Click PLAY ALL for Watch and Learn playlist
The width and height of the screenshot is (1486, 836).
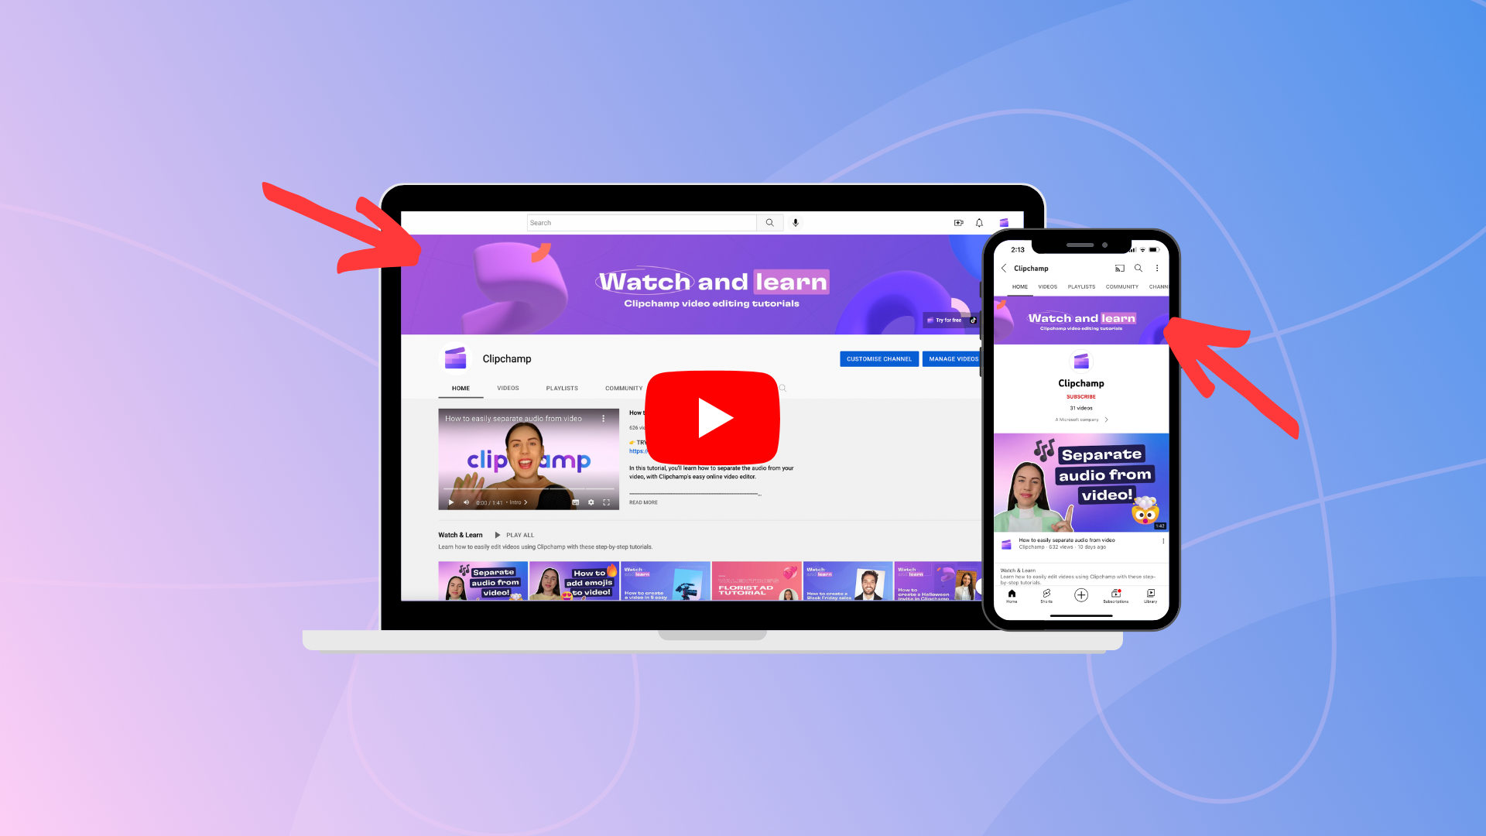pyautogui.click(x=515, y=534)
